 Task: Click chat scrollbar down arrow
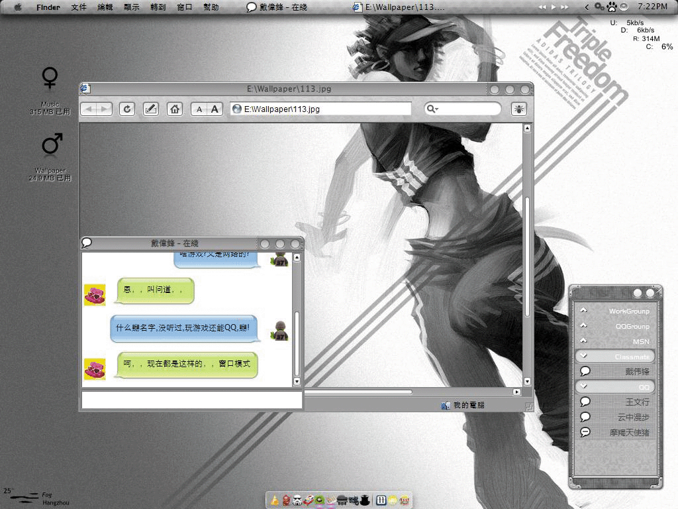[297, 382]
